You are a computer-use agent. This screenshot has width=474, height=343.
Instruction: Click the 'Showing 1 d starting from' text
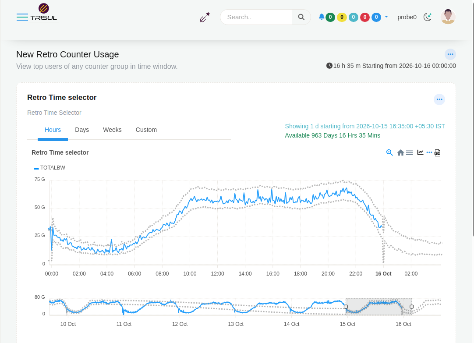click(x=365, y=126)
